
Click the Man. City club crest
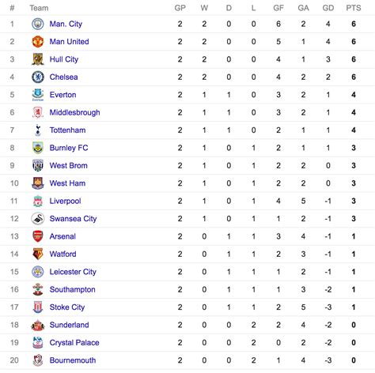pyautogui.click(x=38, y=24)
